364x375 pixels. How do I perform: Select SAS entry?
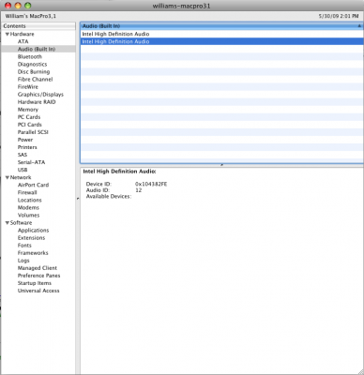tap(23, 155)
